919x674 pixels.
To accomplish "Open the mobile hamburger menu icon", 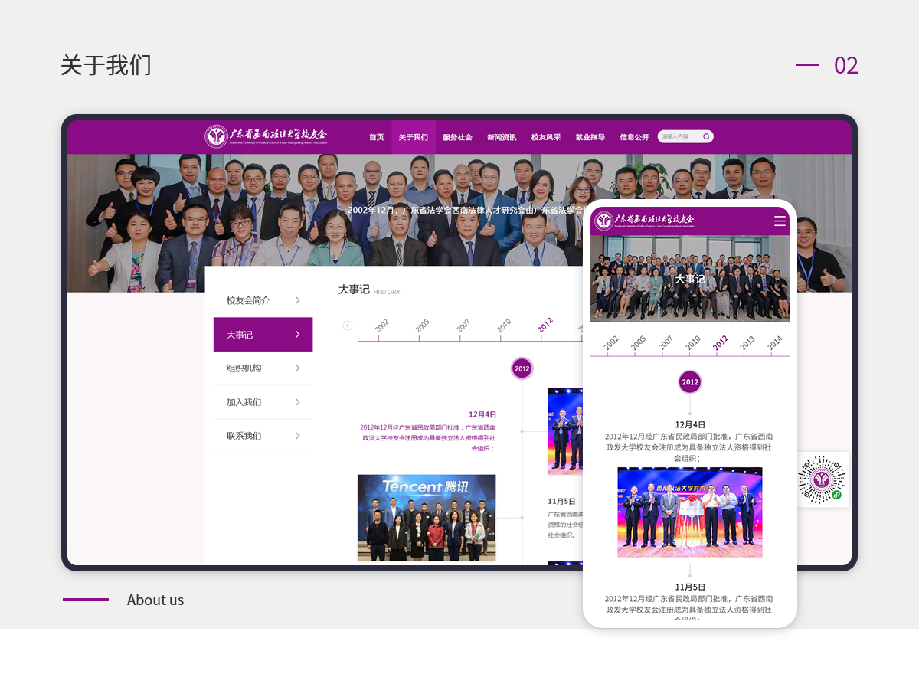I will 780,221.
